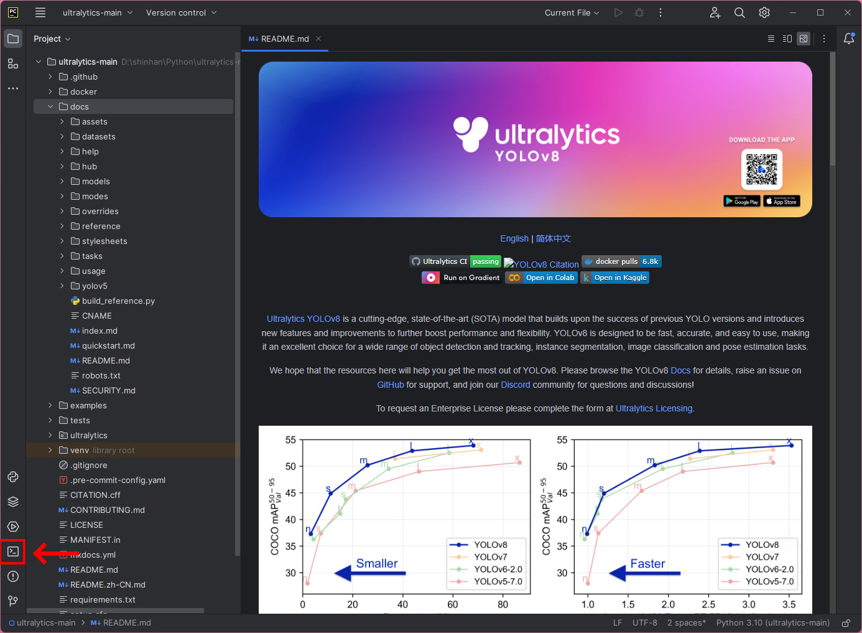The width and height of the screenshot is (862, 633).
Task: Open the main hamburger menu
Action: point(40,12)
